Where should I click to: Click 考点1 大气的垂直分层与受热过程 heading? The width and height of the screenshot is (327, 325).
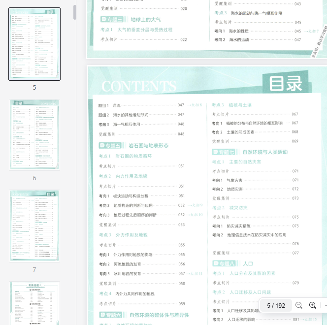tap(136, 30)
